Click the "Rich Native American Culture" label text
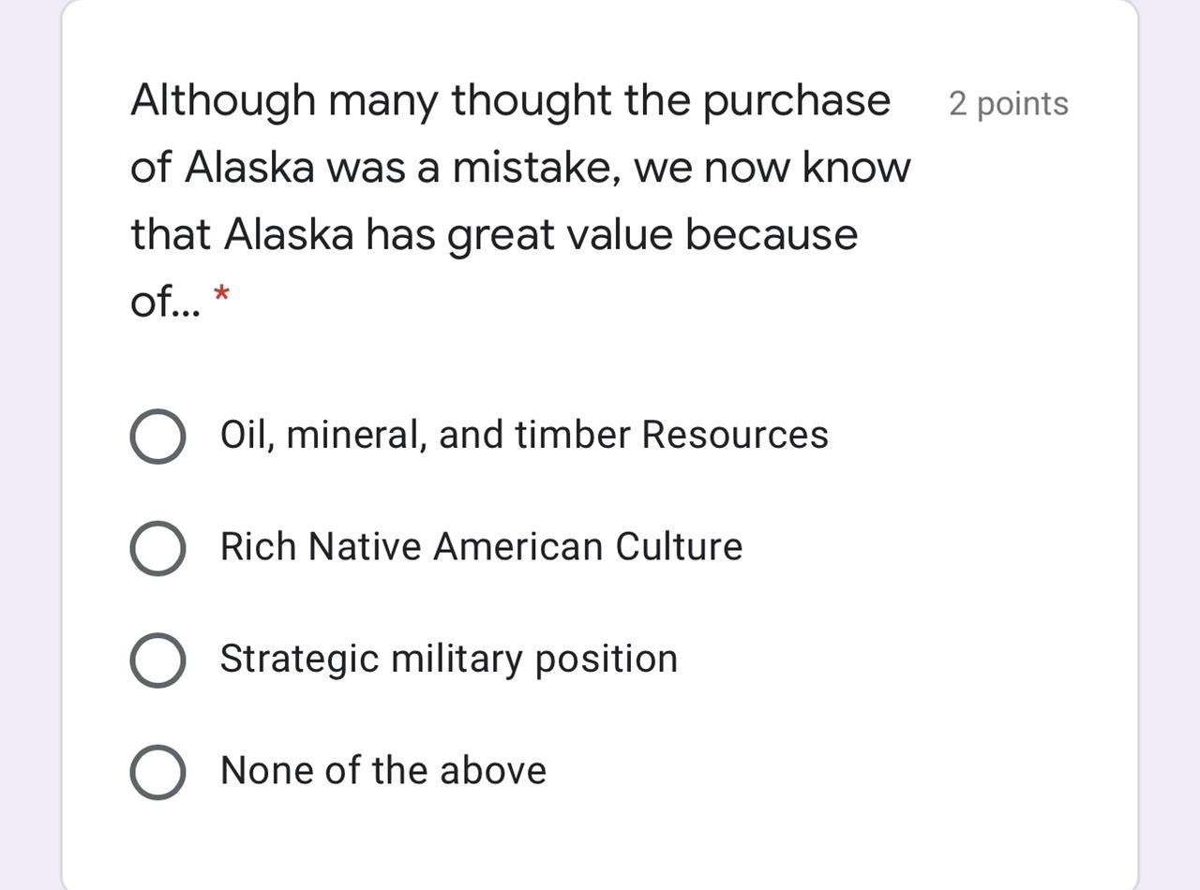 (481, 546)
